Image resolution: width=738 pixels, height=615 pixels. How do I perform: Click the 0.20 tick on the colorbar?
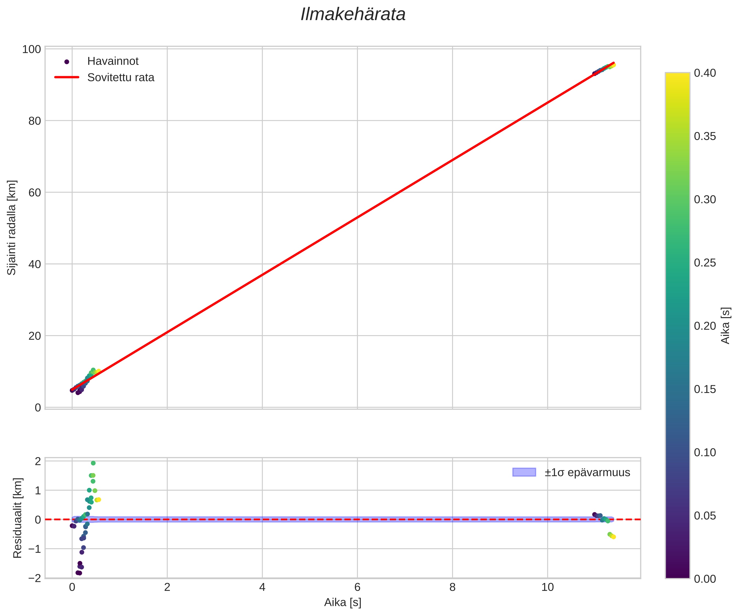tap(705, 326)
